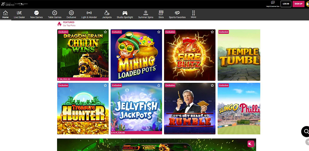Open Help & Customer Care chat icon
This screenshot has width=309, height=151.
(273, 3)
